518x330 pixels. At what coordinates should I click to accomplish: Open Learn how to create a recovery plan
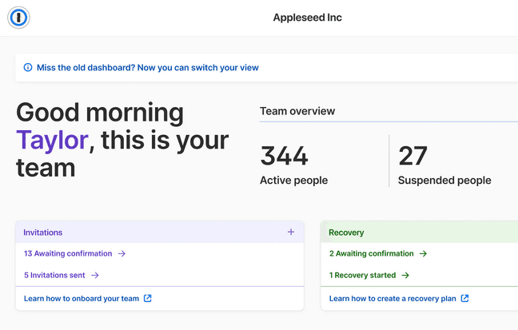[392, 299]
